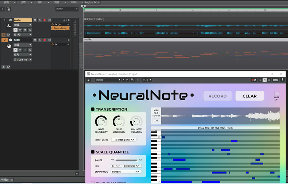Click the Audio track waveform icon
This screenshot has width=288, height=184.
click(x=9, y=26)
